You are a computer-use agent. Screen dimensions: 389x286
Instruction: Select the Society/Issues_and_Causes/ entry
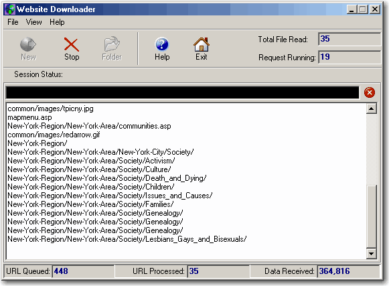[x=110, y=196]
